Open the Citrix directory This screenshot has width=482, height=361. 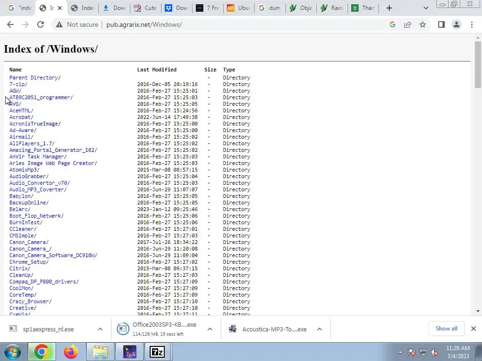coord(20,268)
